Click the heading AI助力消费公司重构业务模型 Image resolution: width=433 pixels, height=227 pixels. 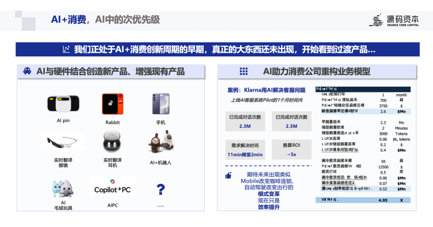[x=316, y=72]
